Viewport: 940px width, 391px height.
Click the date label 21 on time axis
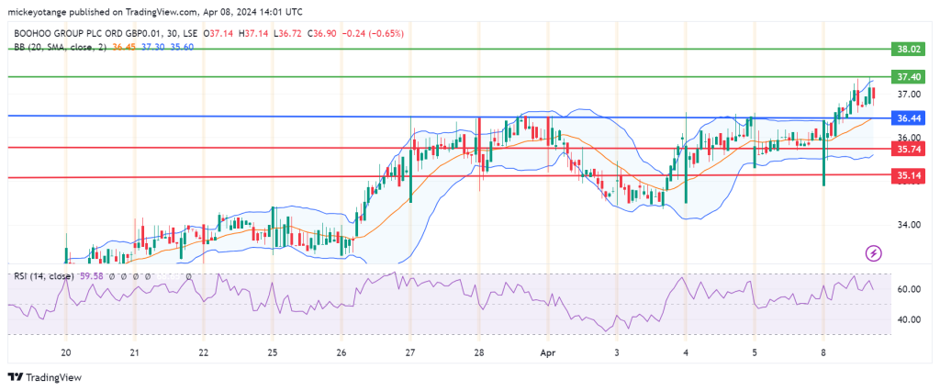[135, 353]
